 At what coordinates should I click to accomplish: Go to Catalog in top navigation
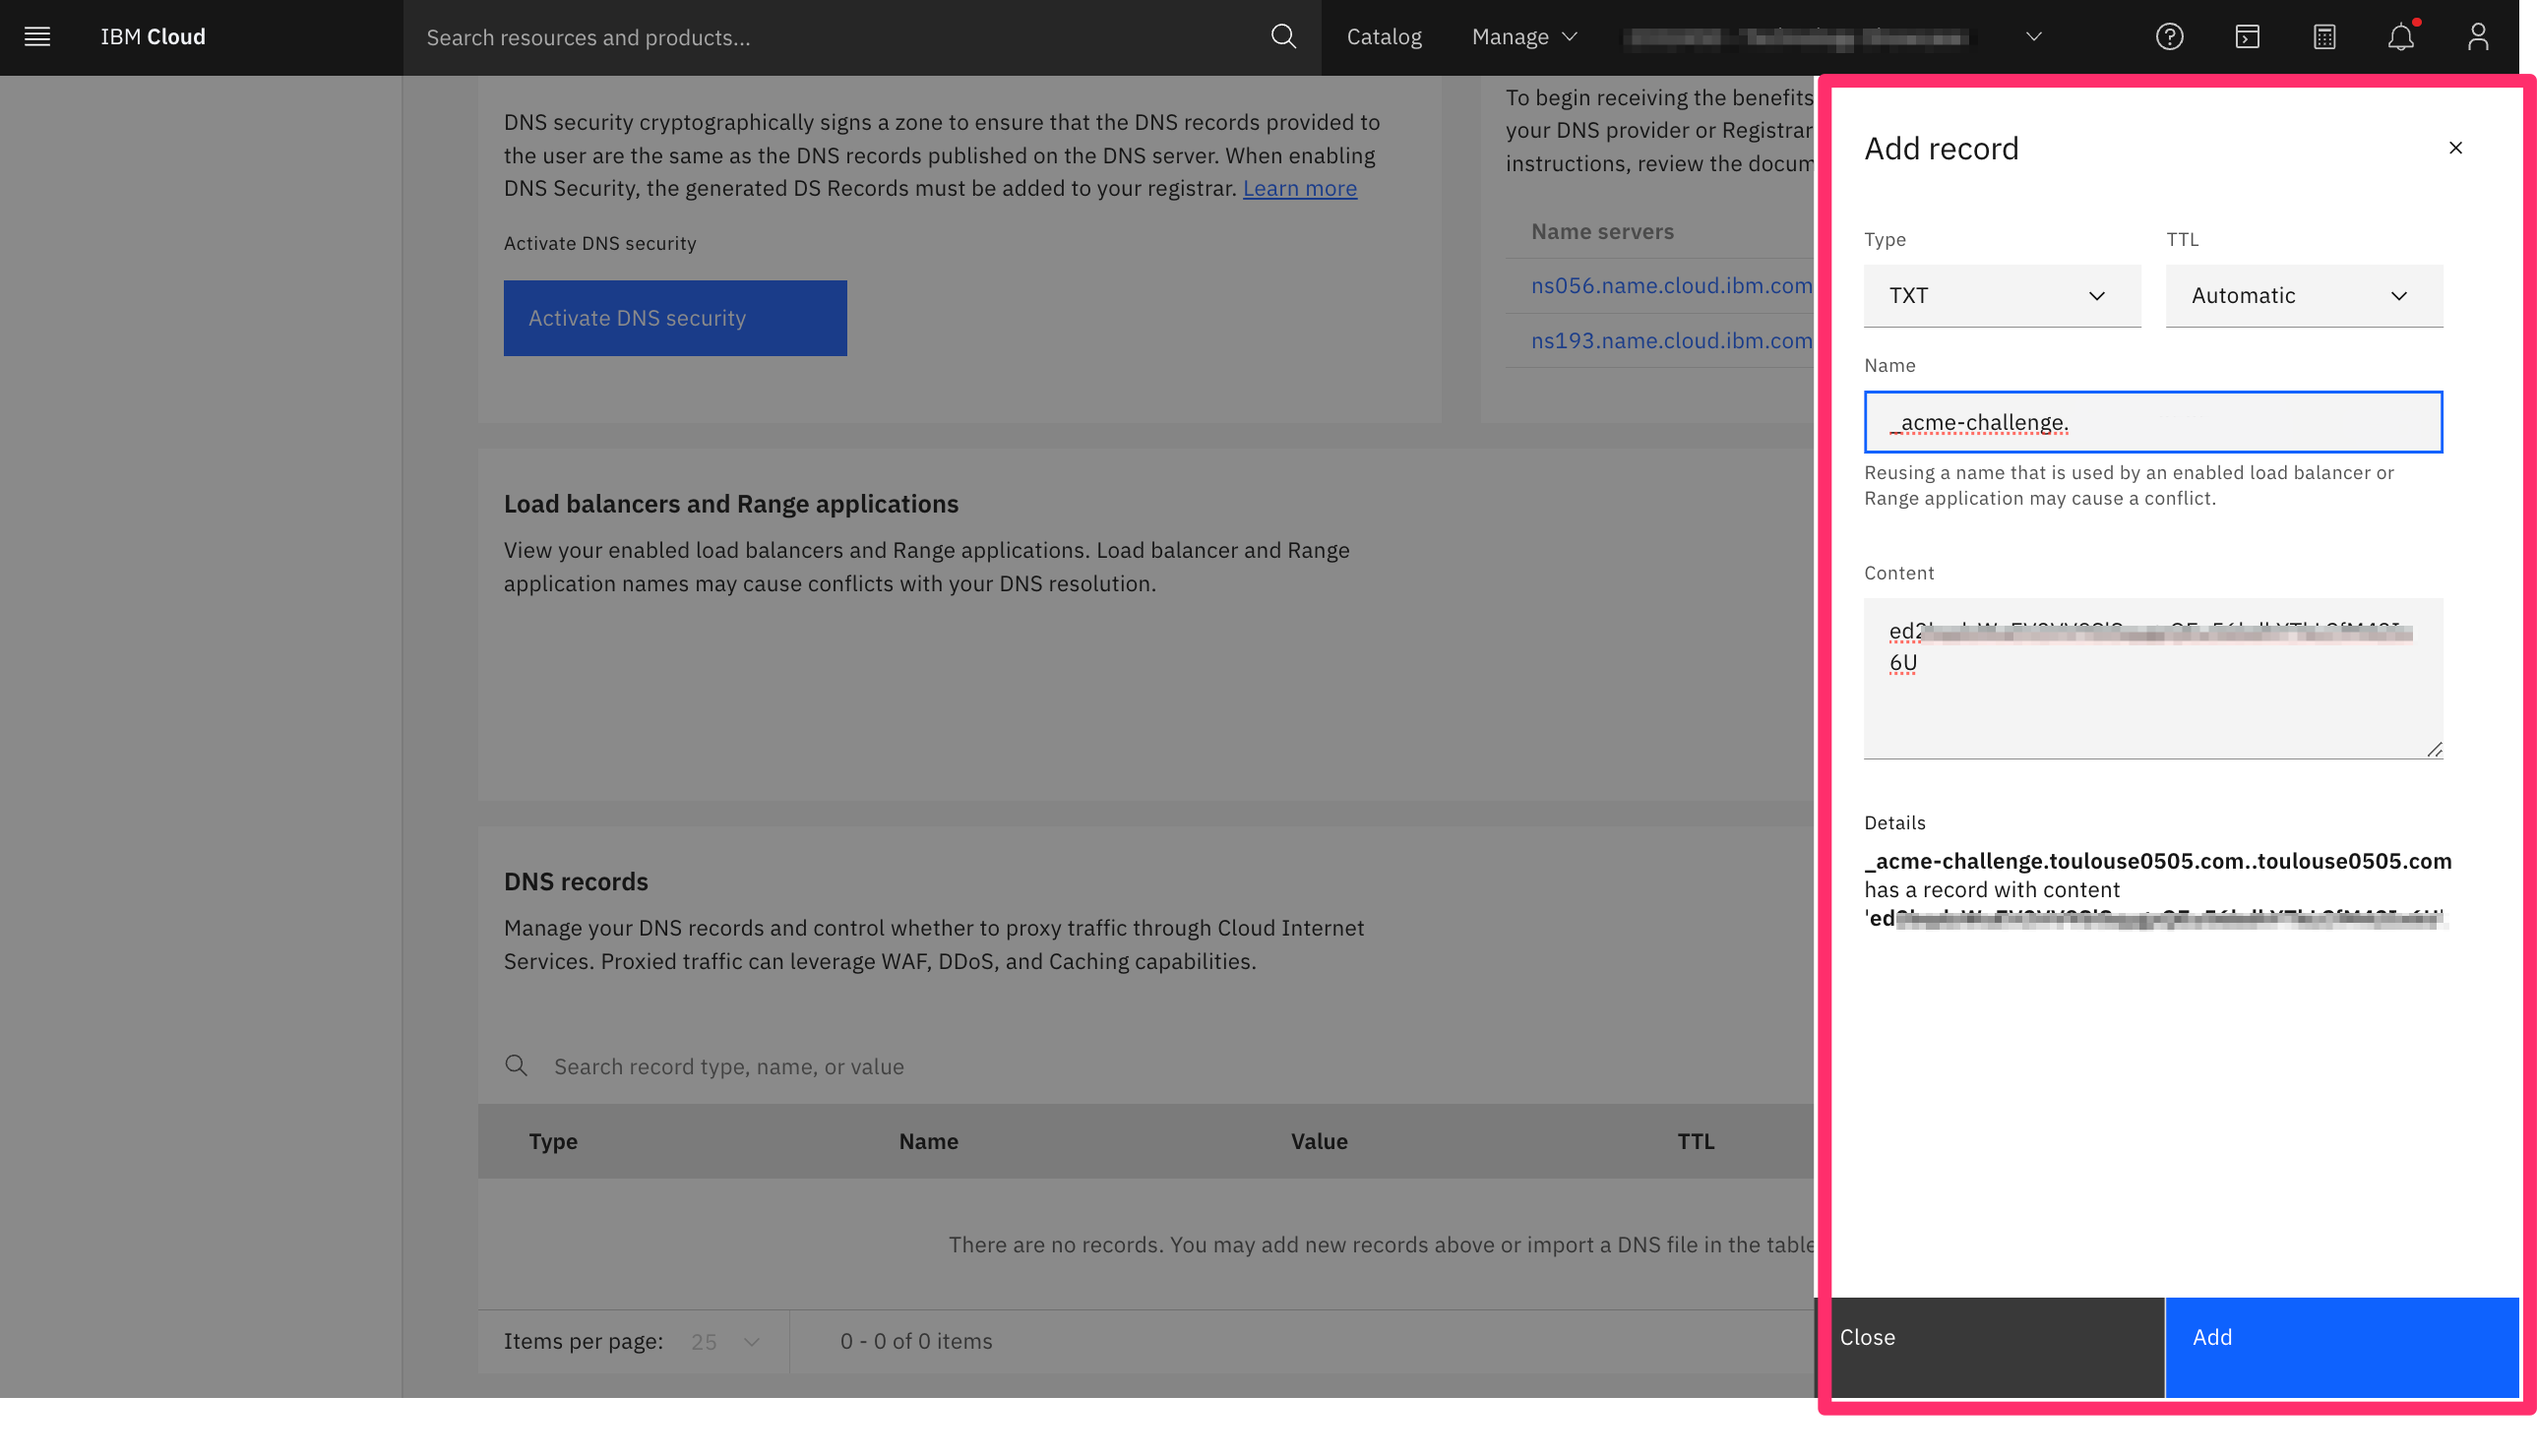pos(1383,37)
